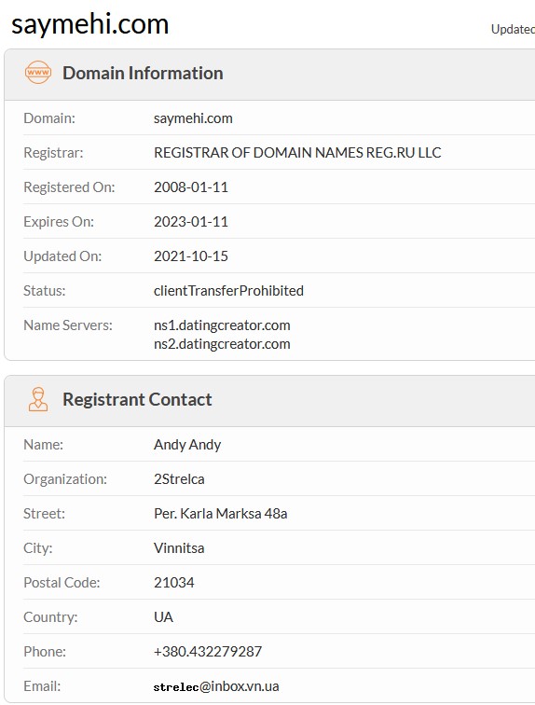535x705 pixels.
Task: Select phone number +380.432279287
Action: click(x=208, y=652)
